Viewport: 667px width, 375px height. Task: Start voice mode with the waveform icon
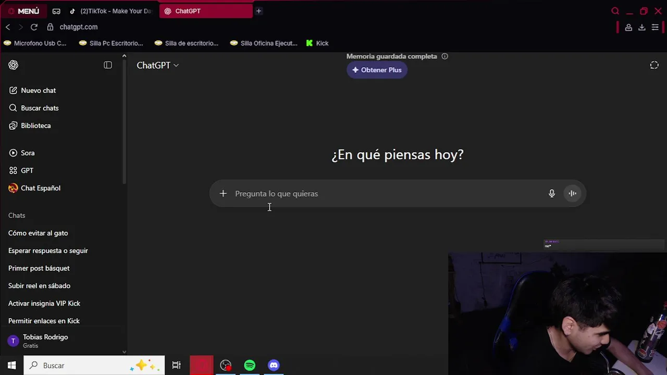pos(572,194)
